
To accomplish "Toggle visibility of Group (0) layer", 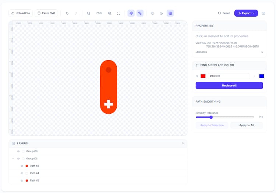I will [x=18, y=151].
